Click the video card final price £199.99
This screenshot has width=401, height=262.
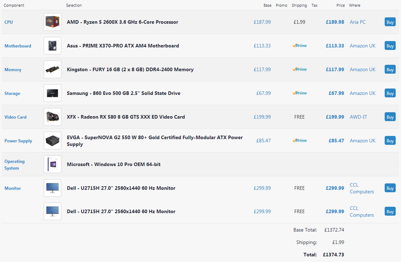335,117
